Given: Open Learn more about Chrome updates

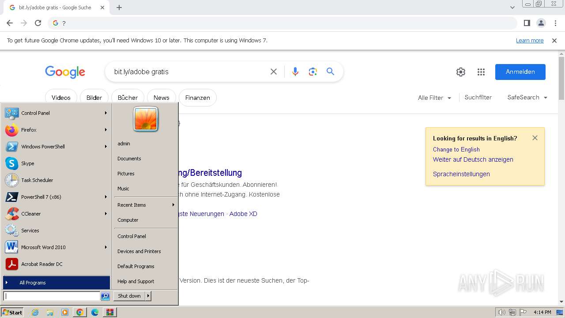Looking at the screenshot, I should point(530,41).
